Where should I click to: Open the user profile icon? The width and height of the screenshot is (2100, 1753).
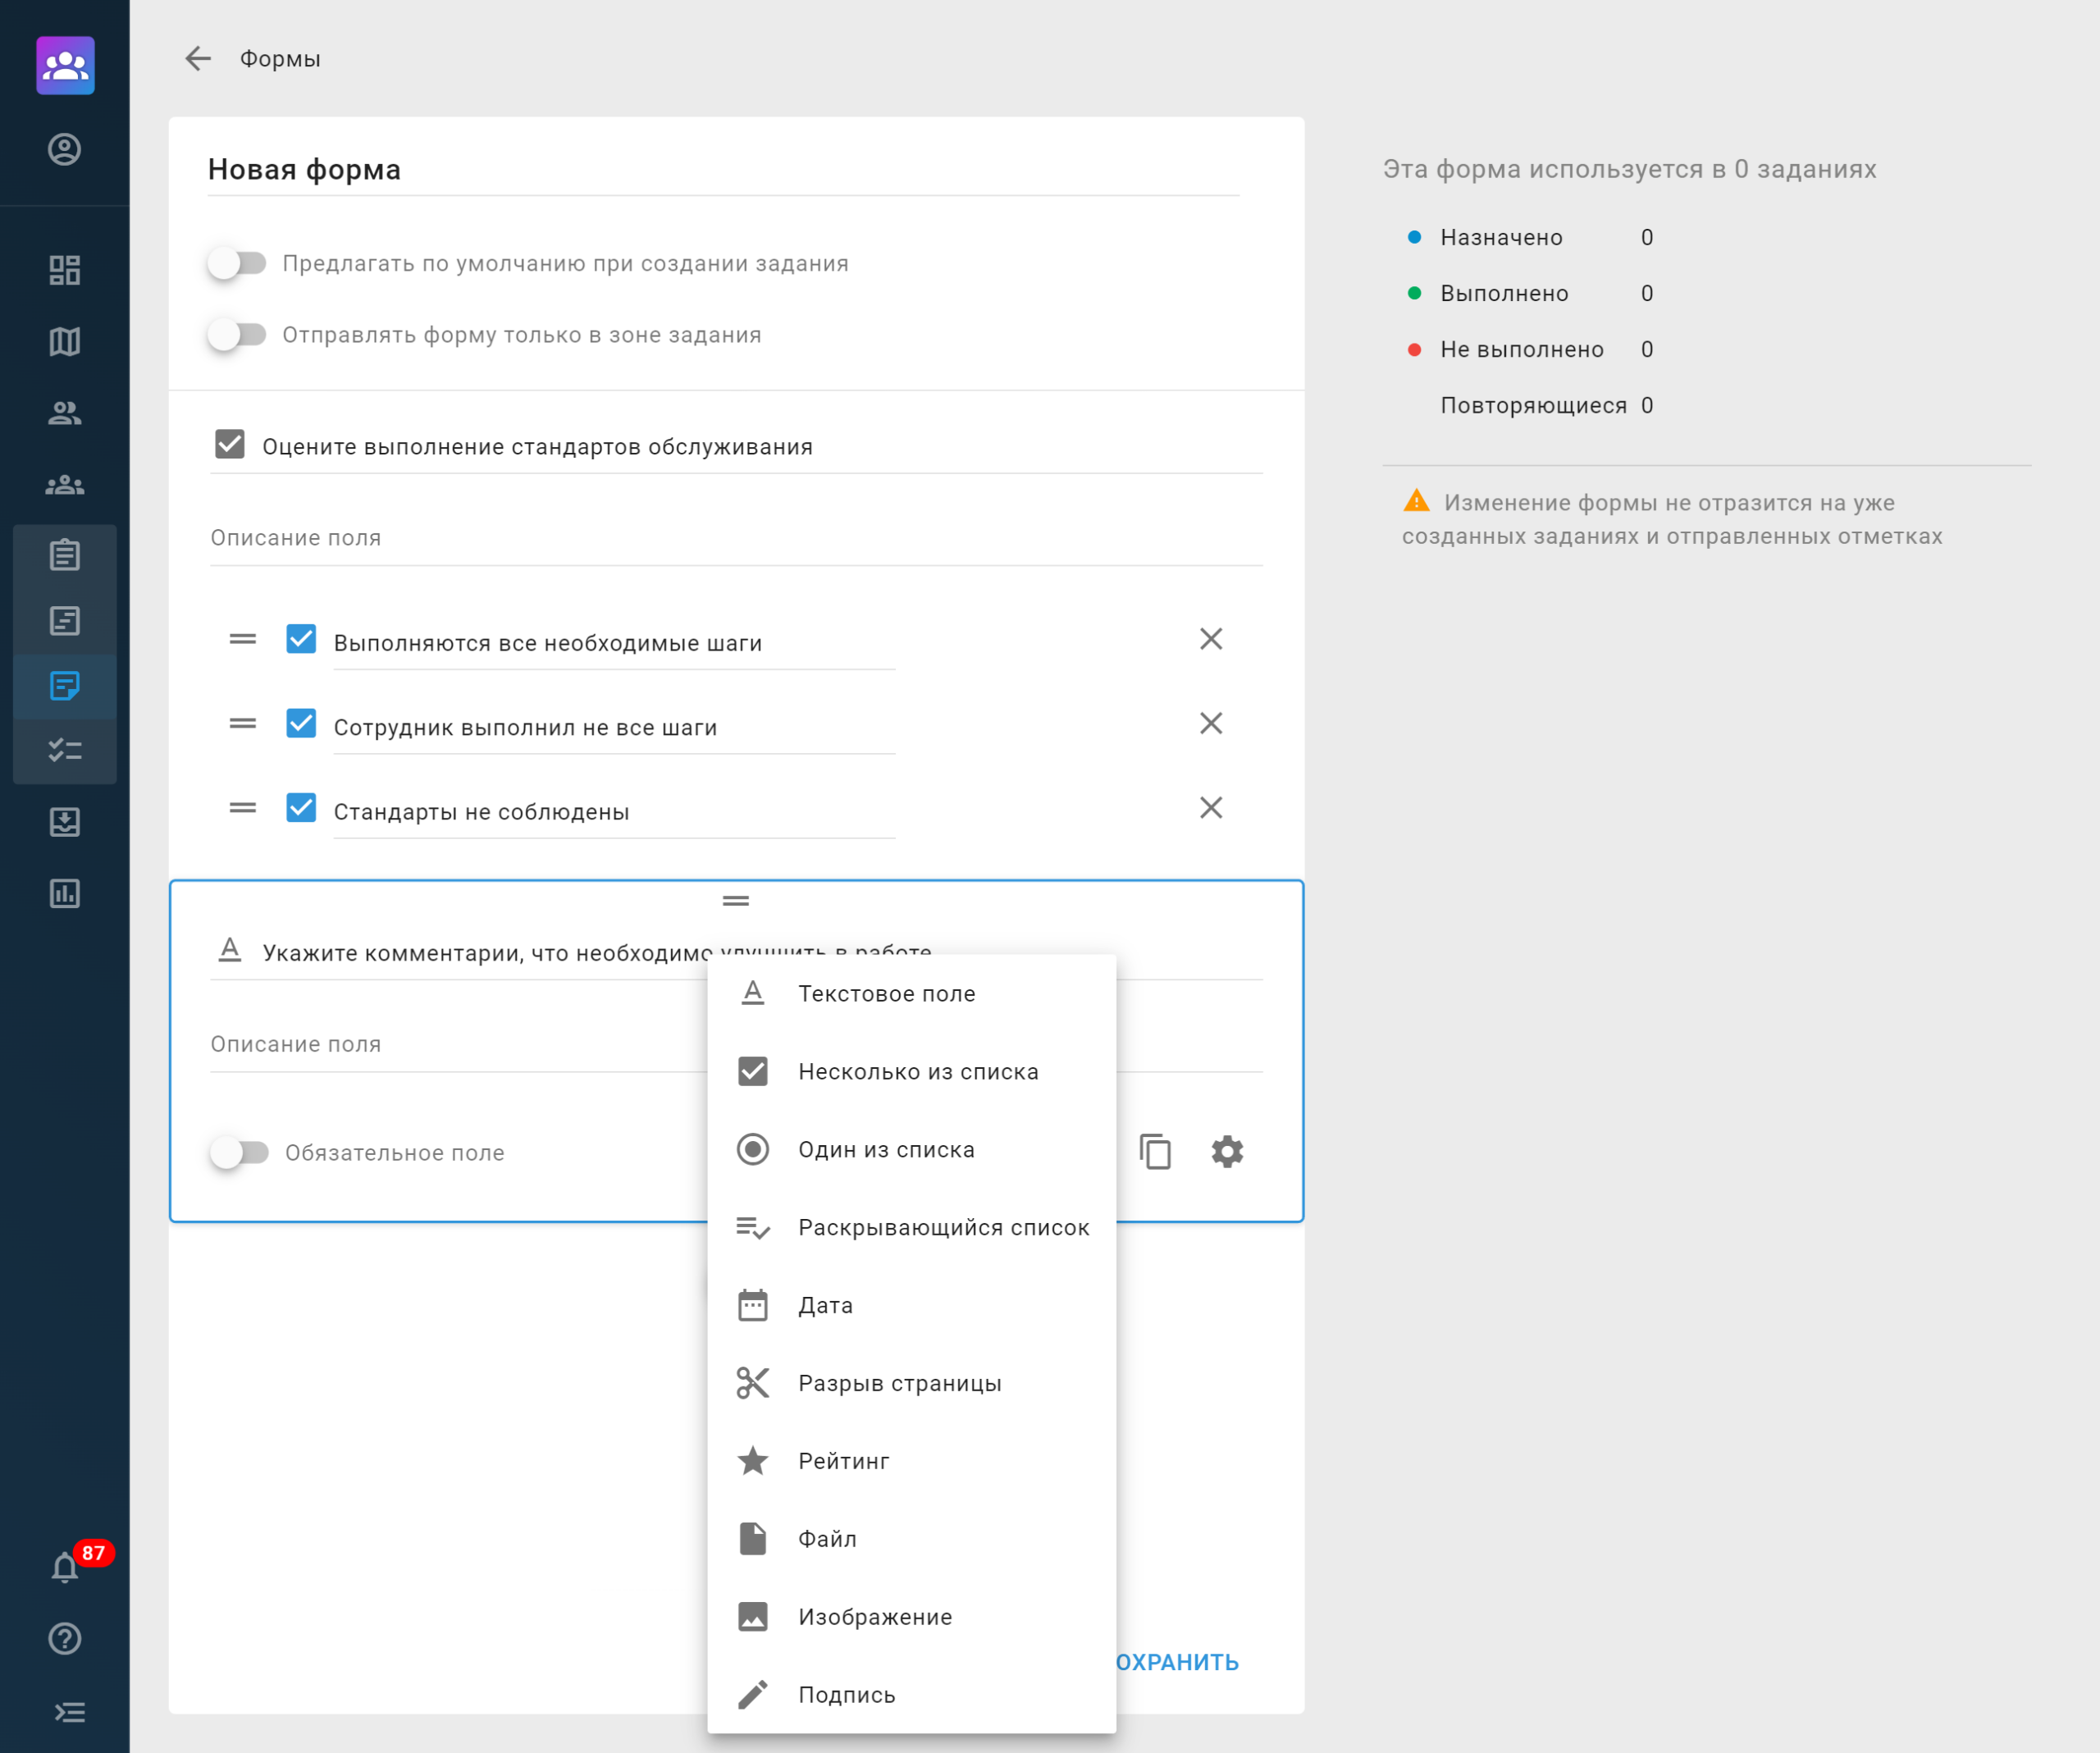pos(65,150)
